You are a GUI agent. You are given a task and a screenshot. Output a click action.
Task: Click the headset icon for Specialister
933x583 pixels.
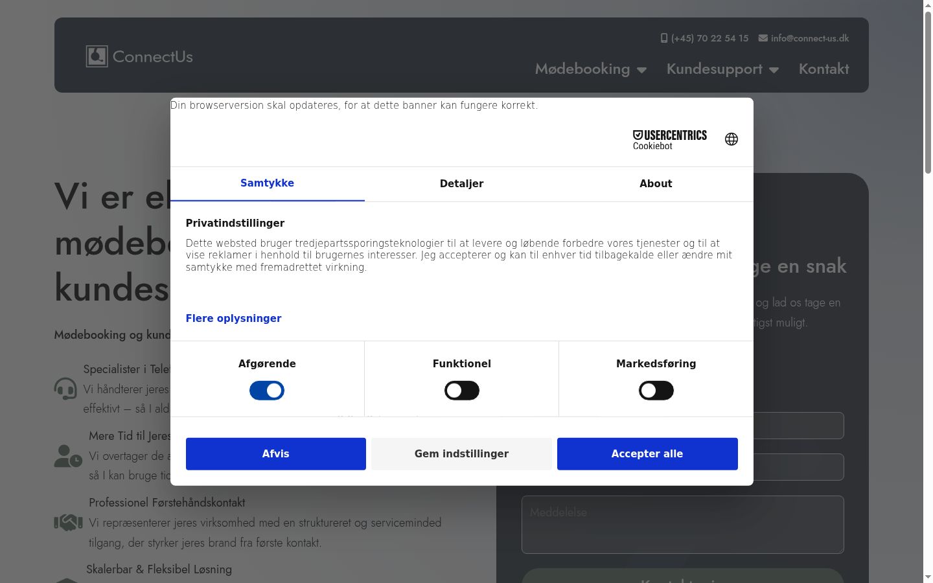tap(65, 389)
